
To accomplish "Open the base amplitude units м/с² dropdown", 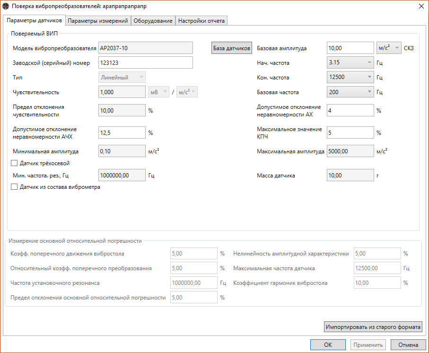I will pos(388,48).
